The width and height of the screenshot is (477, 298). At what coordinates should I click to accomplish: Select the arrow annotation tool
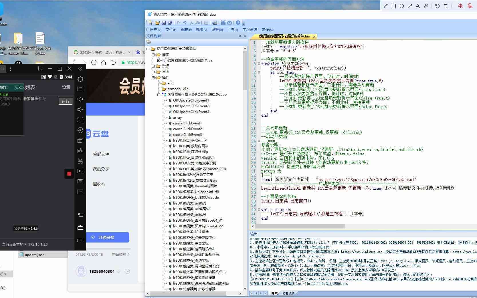click(x=410, y=6)
